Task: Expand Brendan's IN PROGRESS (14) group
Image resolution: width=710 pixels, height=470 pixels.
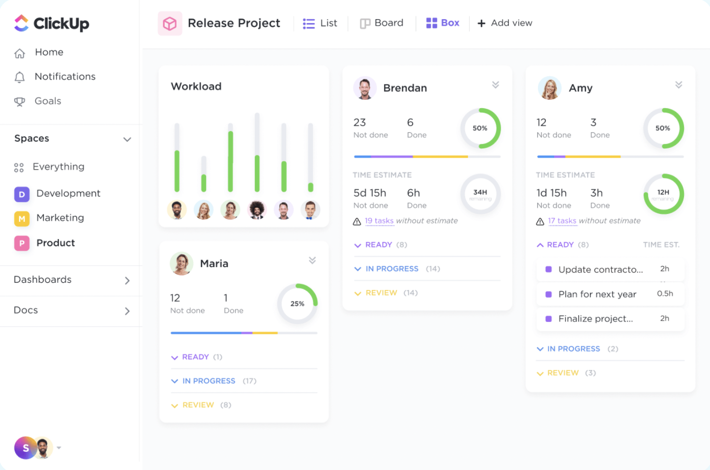Action: pos(397,269)
